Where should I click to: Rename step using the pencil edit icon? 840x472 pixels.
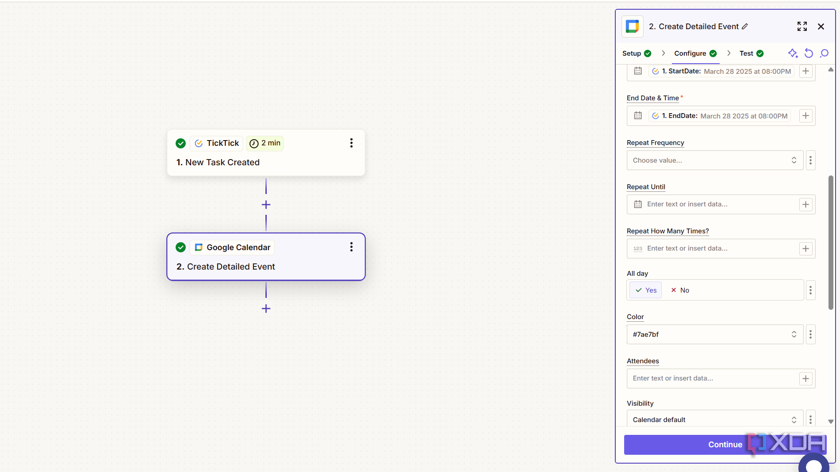click(x=745, y=27)
